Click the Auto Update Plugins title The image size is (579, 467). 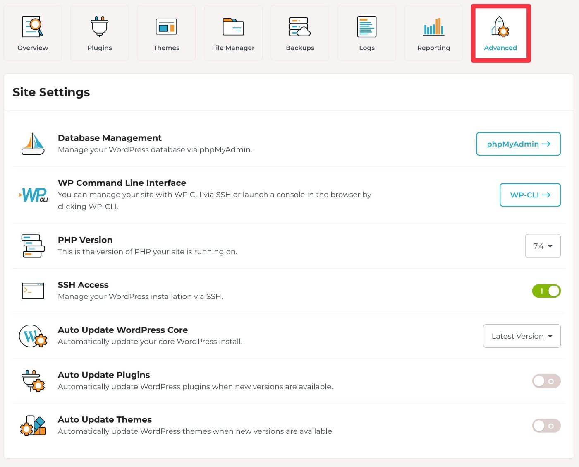pos(104,375)
